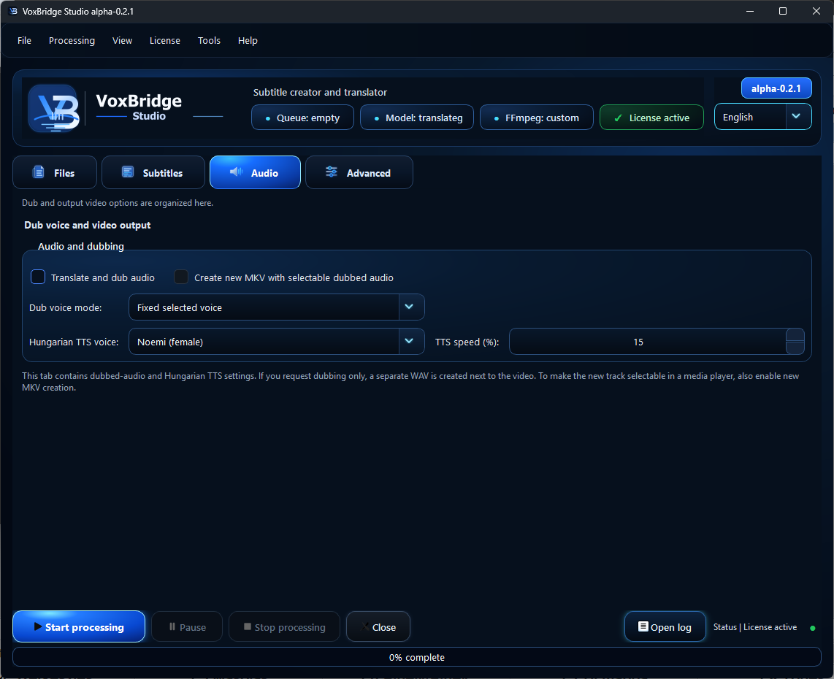Click the Dub voice mode label

coord(66,307)
